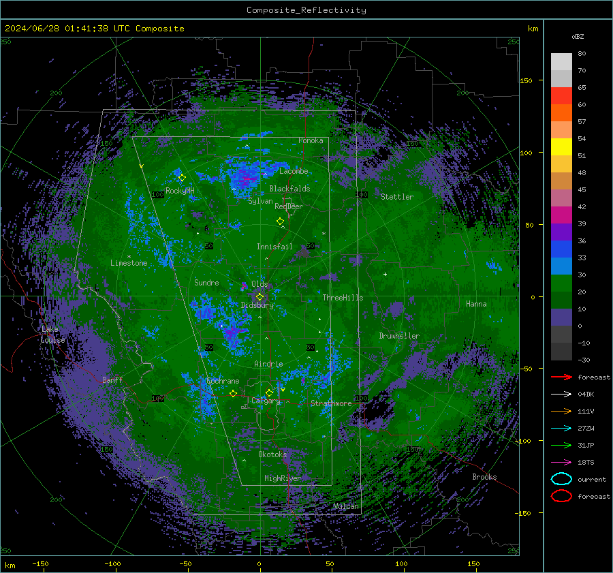The height and width of the screenshot is (573, 613).
Task: Click the Blackfalds city label
Action: click(x=289, y=189)
